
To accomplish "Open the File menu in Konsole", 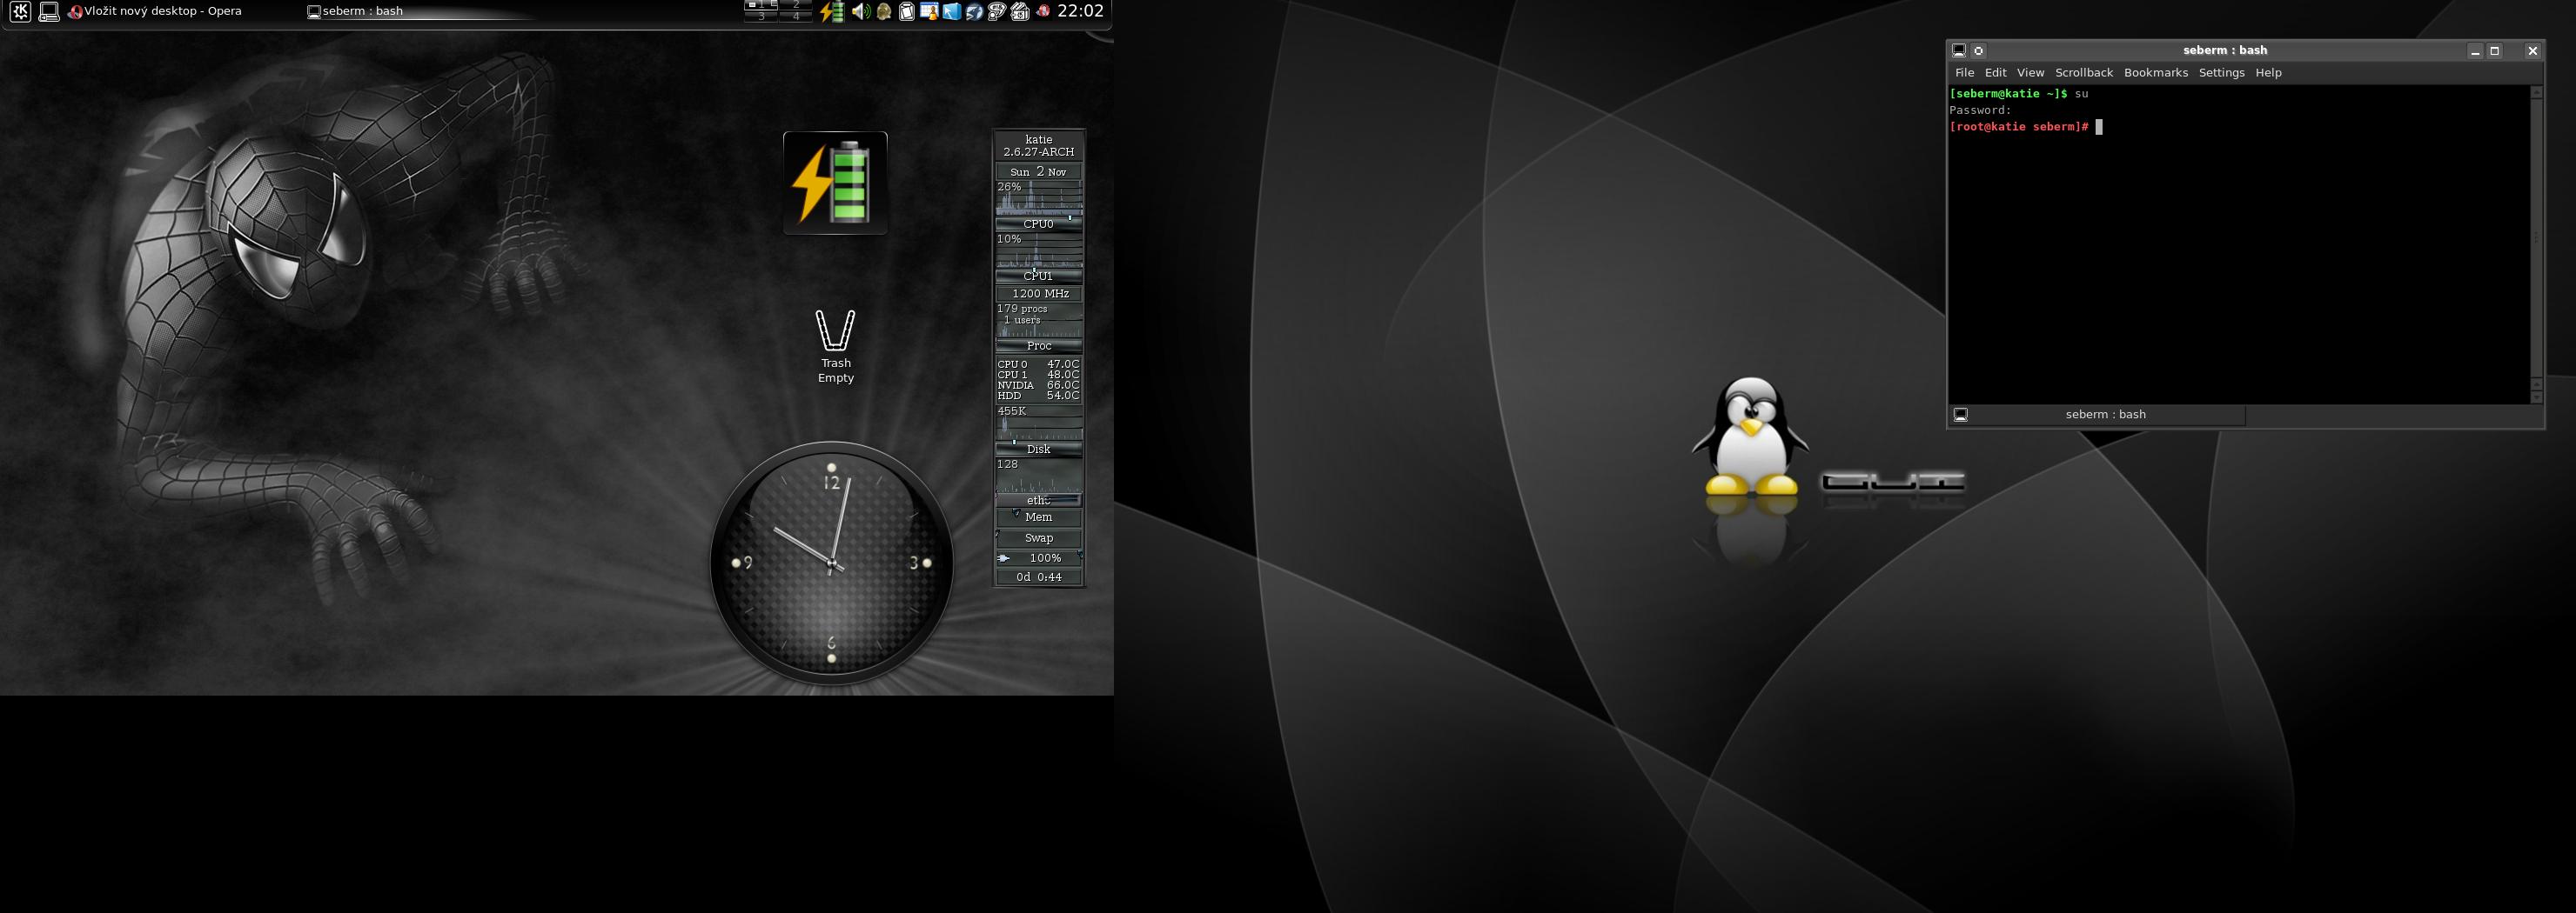I will (x=1964, y=73).
